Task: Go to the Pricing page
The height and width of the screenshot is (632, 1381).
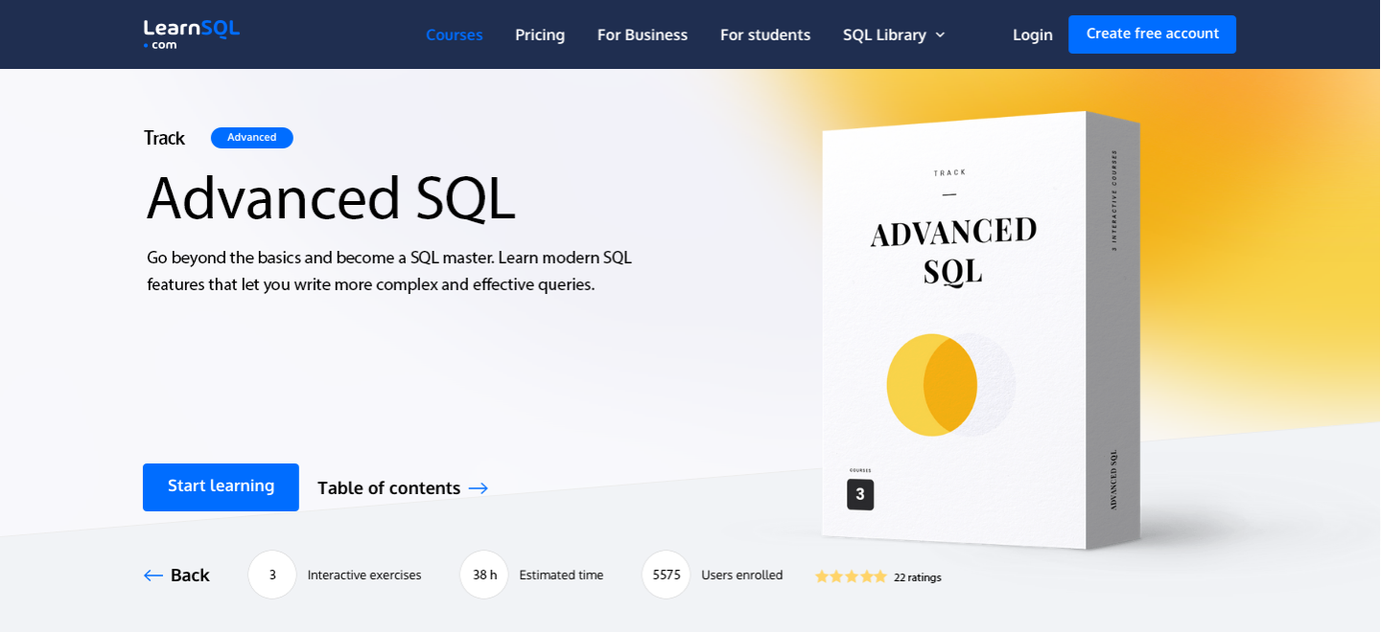Action: click(540, 34)
